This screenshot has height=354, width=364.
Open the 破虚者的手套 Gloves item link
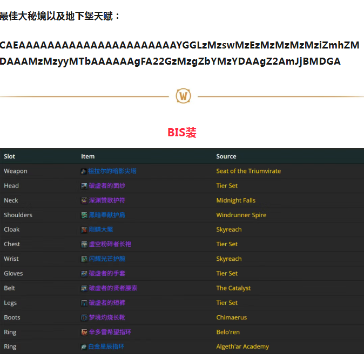point(106,273)
